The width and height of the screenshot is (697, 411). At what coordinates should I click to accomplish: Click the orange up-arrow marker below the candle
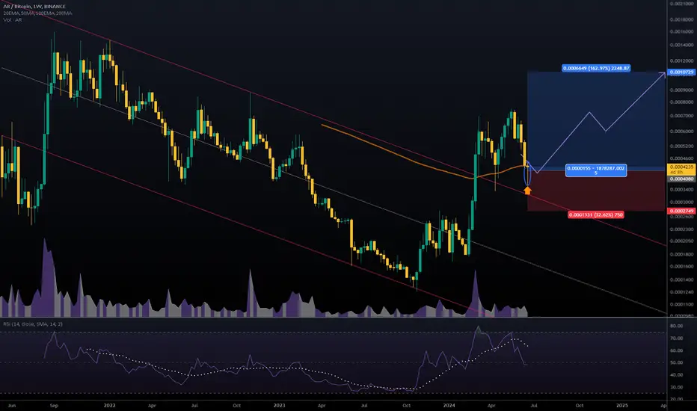(x=527, y=191)
